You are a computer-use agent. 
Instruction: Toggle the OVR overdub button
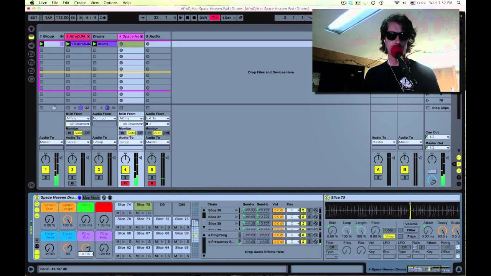point(203,18)
